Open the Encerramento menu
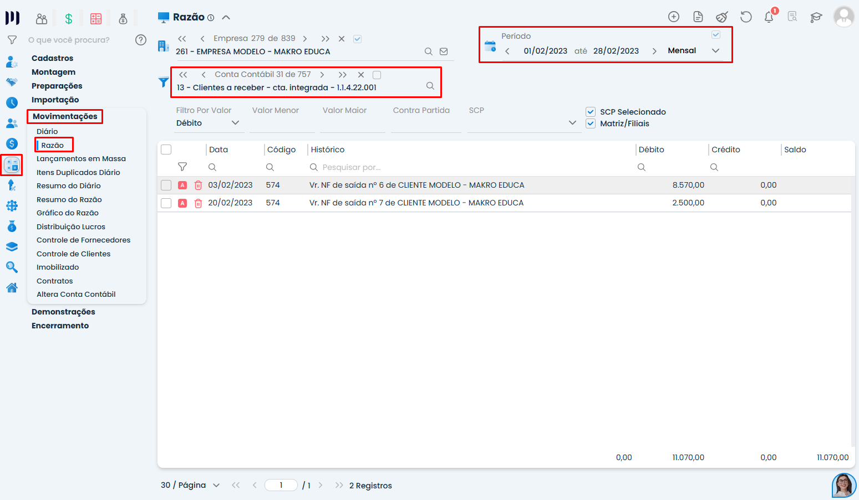This screenshot has width=859, height=500. 60,326
